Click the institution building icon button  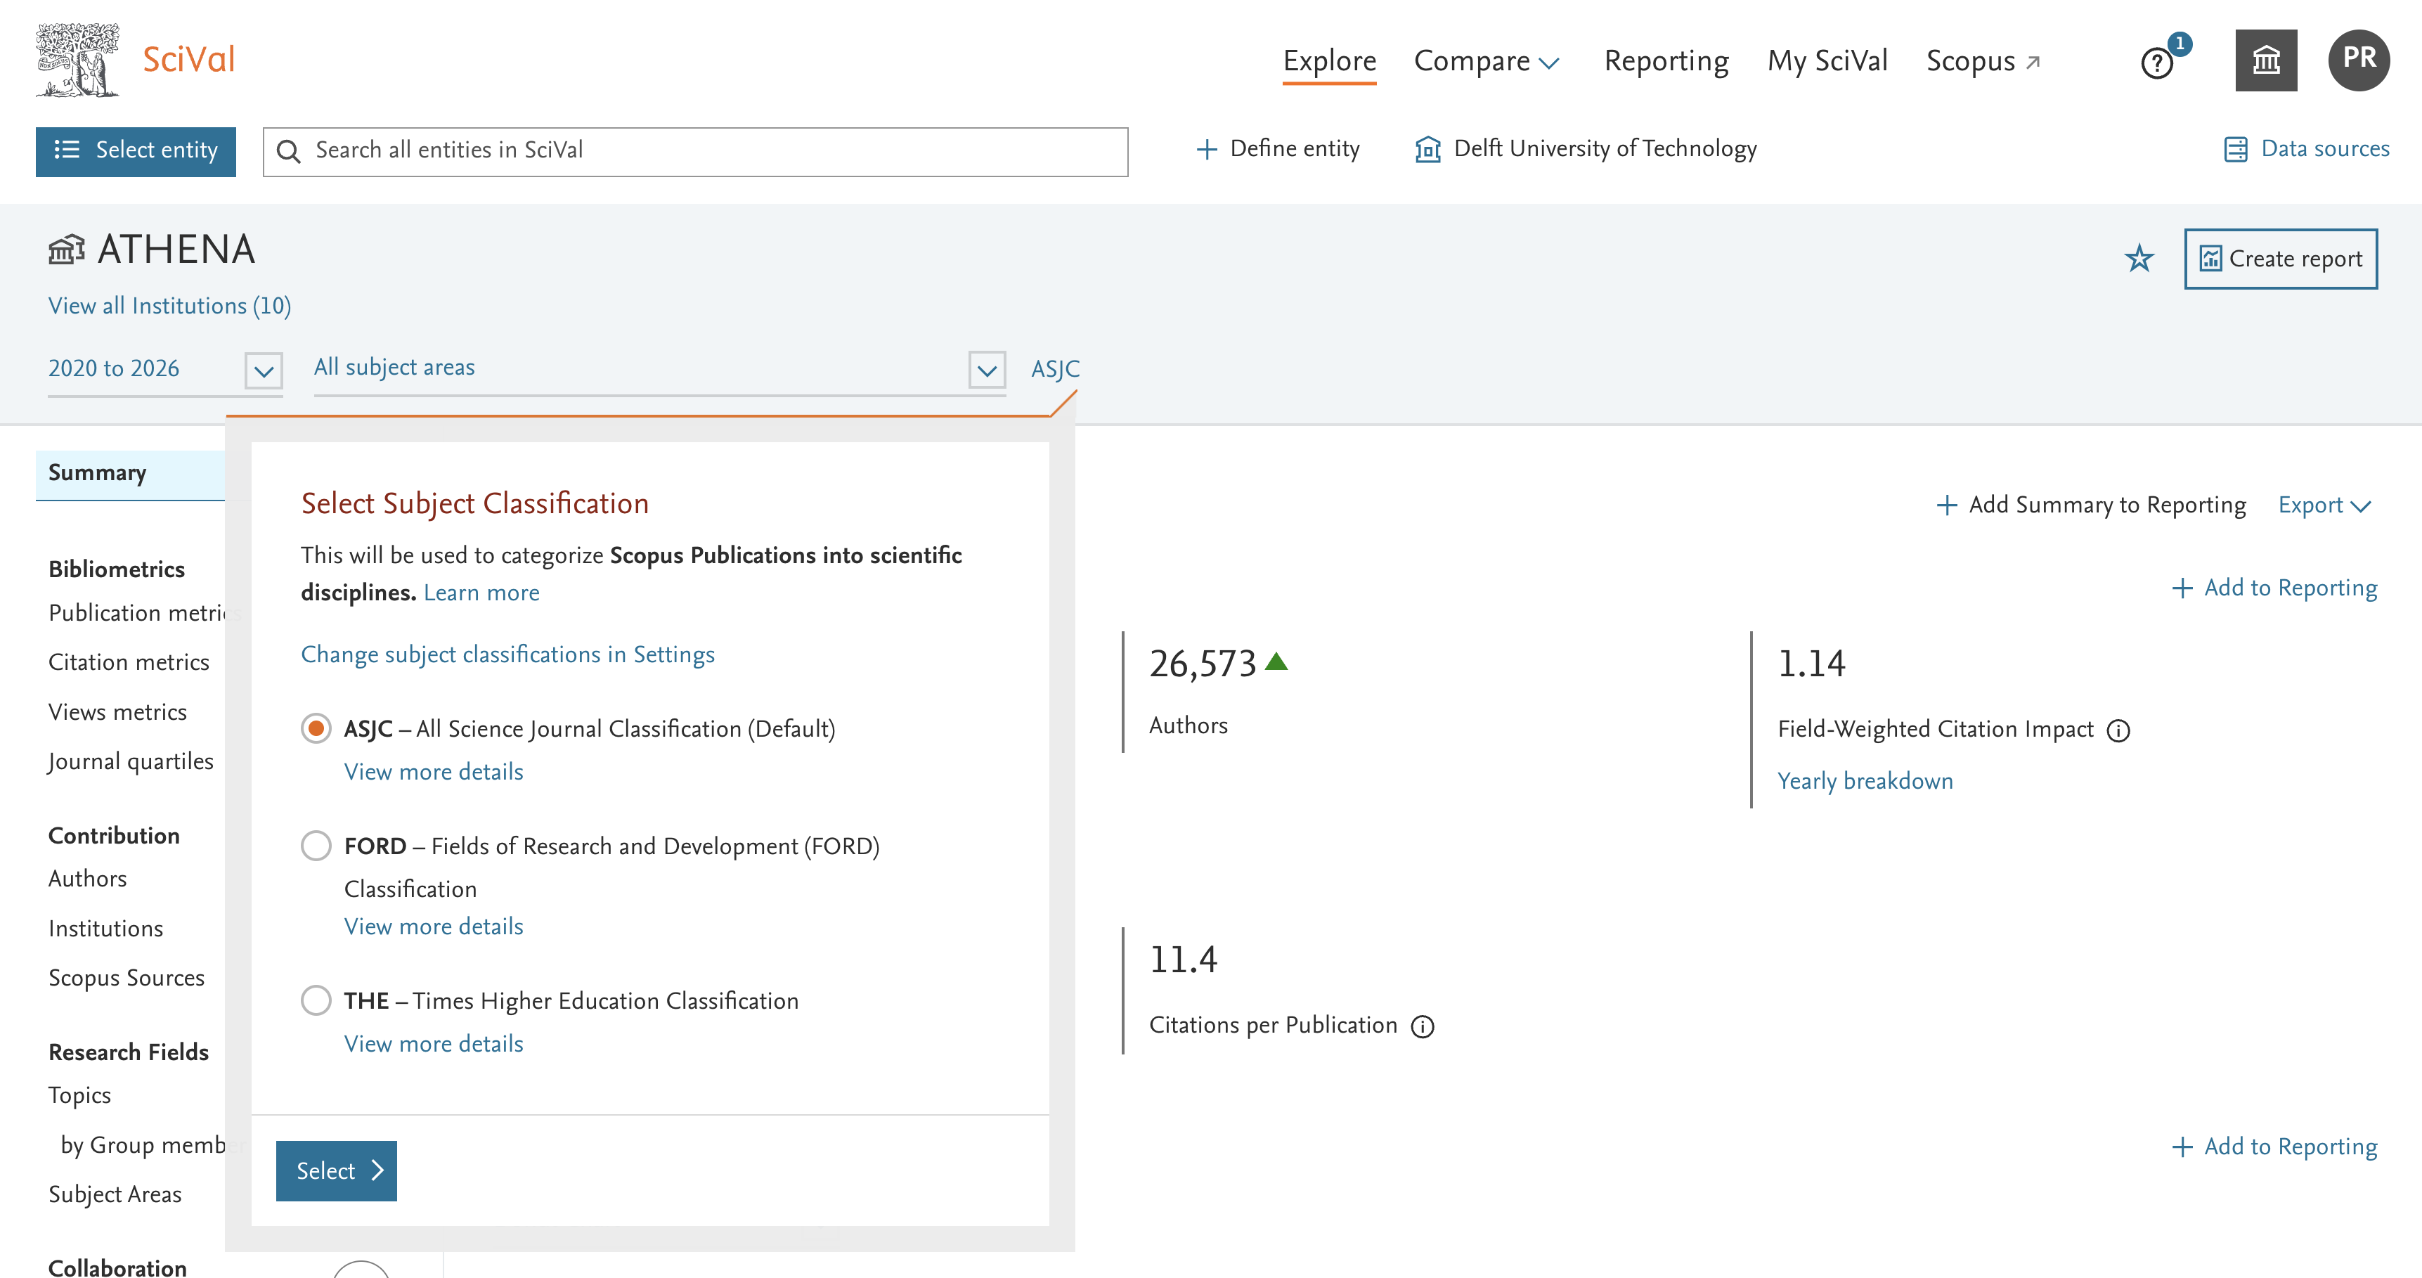pos(2266,60)
